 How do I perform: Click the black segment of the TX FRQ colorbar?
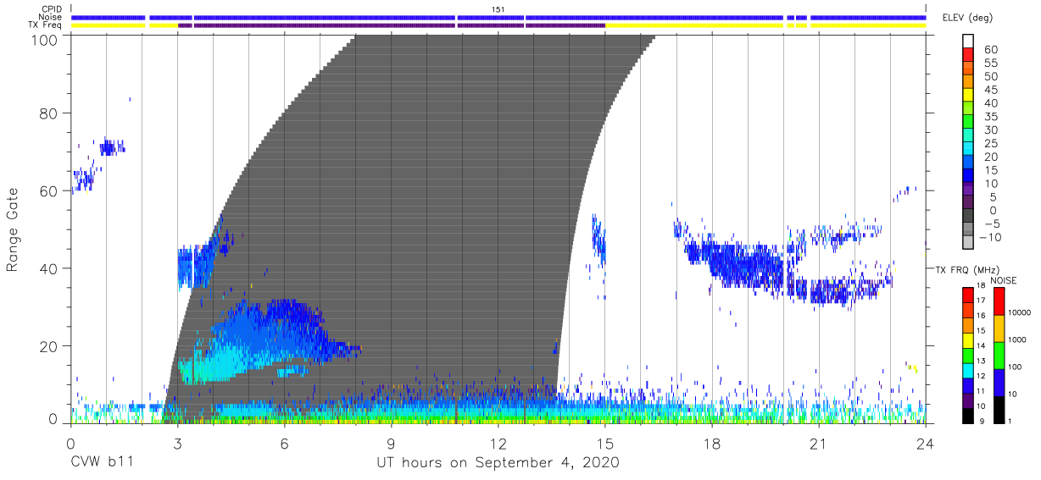pyautogui.click(x=968, y=416)
